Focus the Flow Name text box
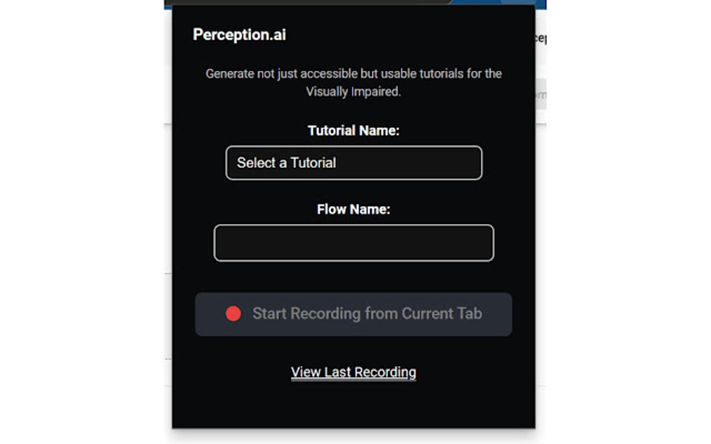The height and width of the screenshot is (444, 711). tap(353, 243)
